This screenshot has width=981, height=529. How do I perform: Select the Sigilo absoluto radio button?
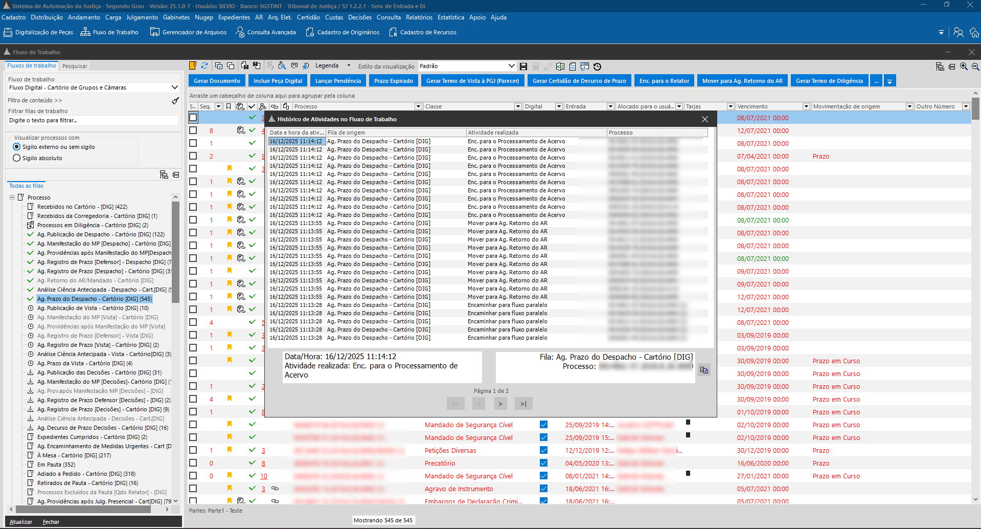click(x=17, y=158)
